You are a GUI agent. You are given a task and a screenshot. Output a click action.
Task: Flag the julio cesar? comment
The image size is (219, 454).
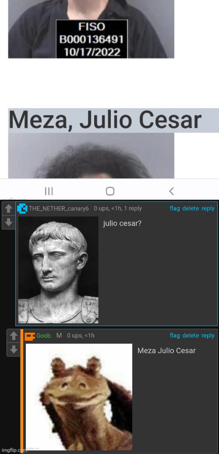coord(175,208)
